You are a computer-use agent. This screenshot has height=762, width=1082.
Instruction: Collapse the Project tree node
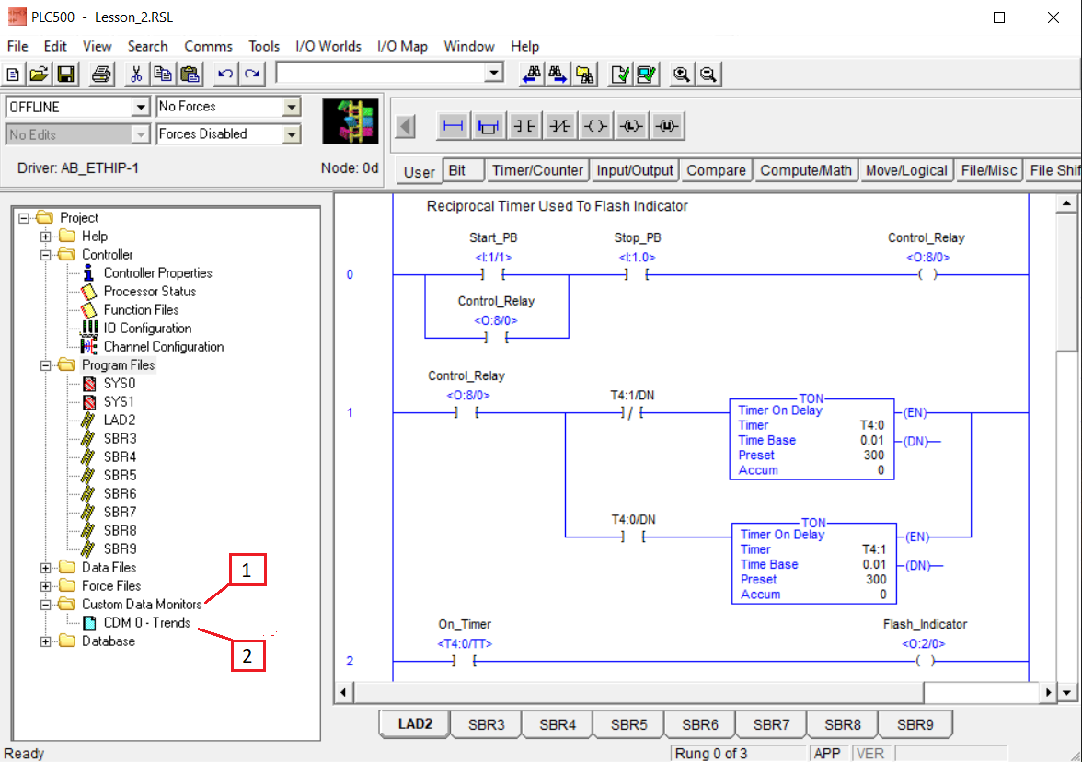pyautogui.click(x=24, y=218)
